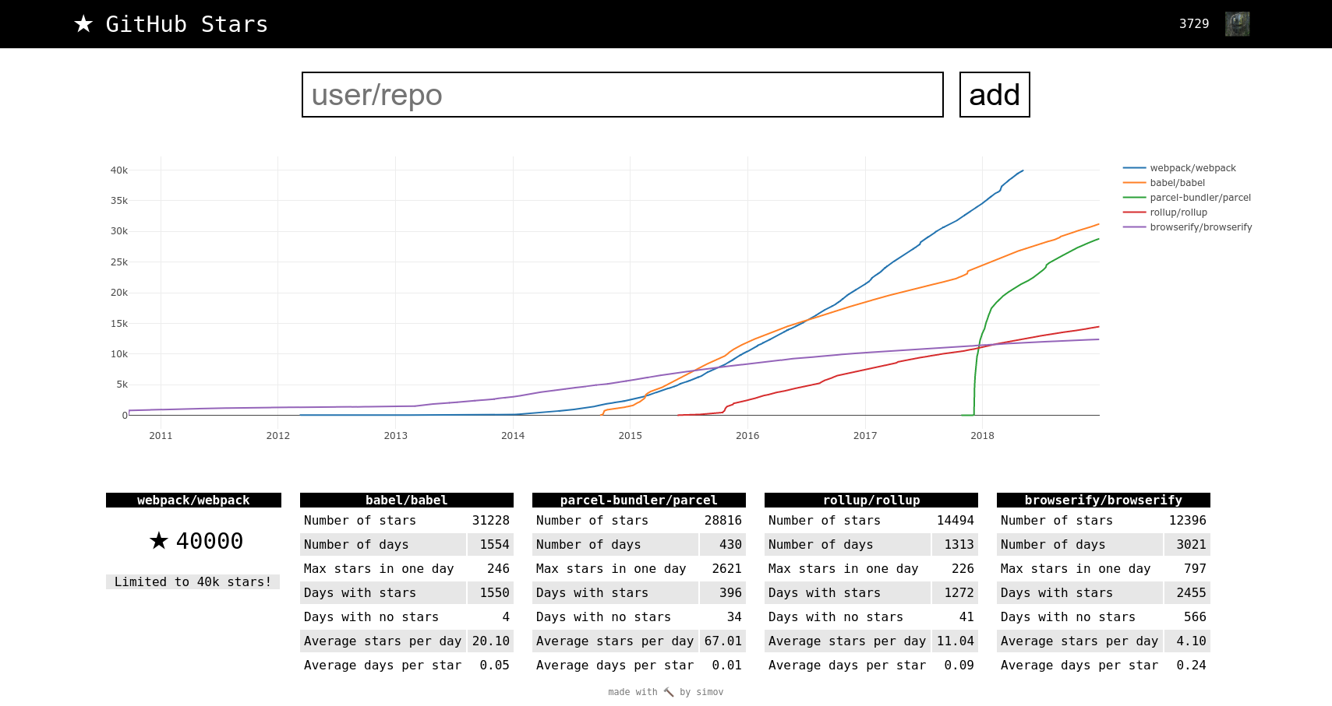1332x706 pixels.
Task: Click the star icon in the header
Action: (x=83, y=24)
